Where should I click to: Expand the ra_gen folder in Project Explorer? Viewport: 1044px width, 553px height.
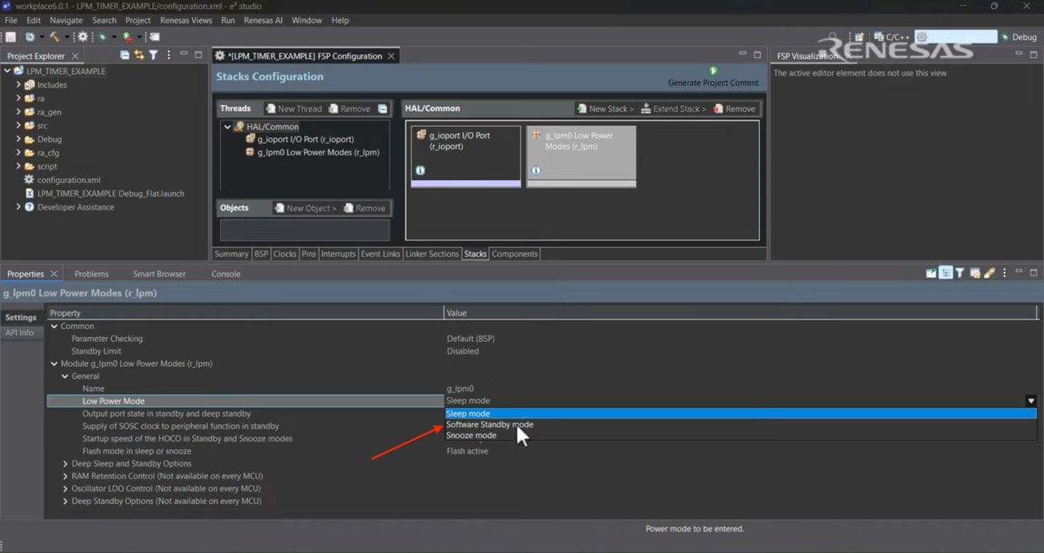click(x=18, y=112)
